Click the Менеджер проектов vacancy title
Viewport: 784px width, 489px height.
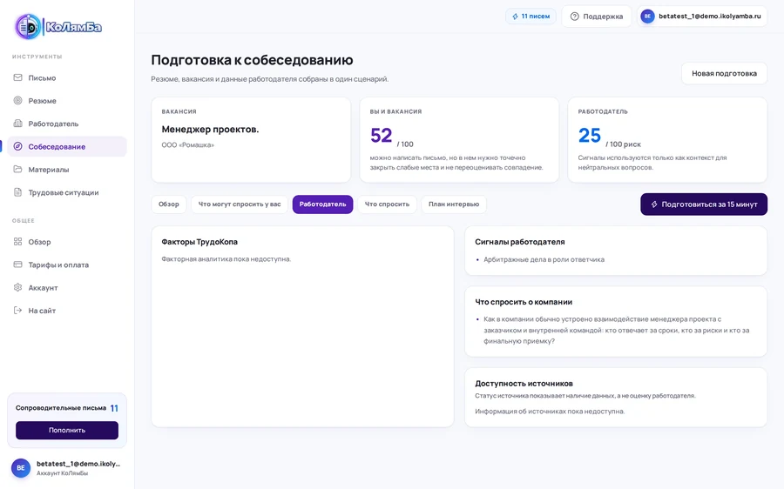[x=210, y=130]
